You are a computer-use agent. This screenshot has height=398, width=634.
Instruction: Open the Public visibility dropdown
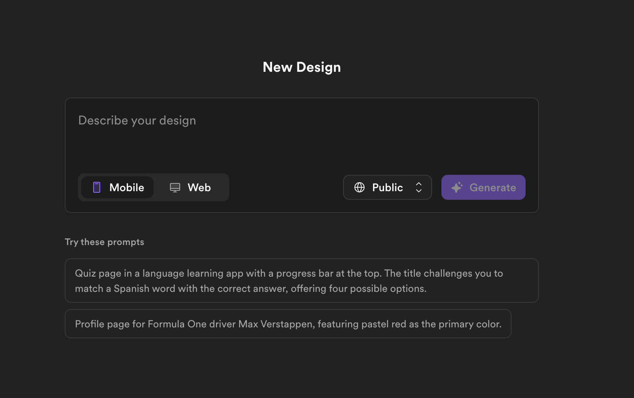pos(387,187)
